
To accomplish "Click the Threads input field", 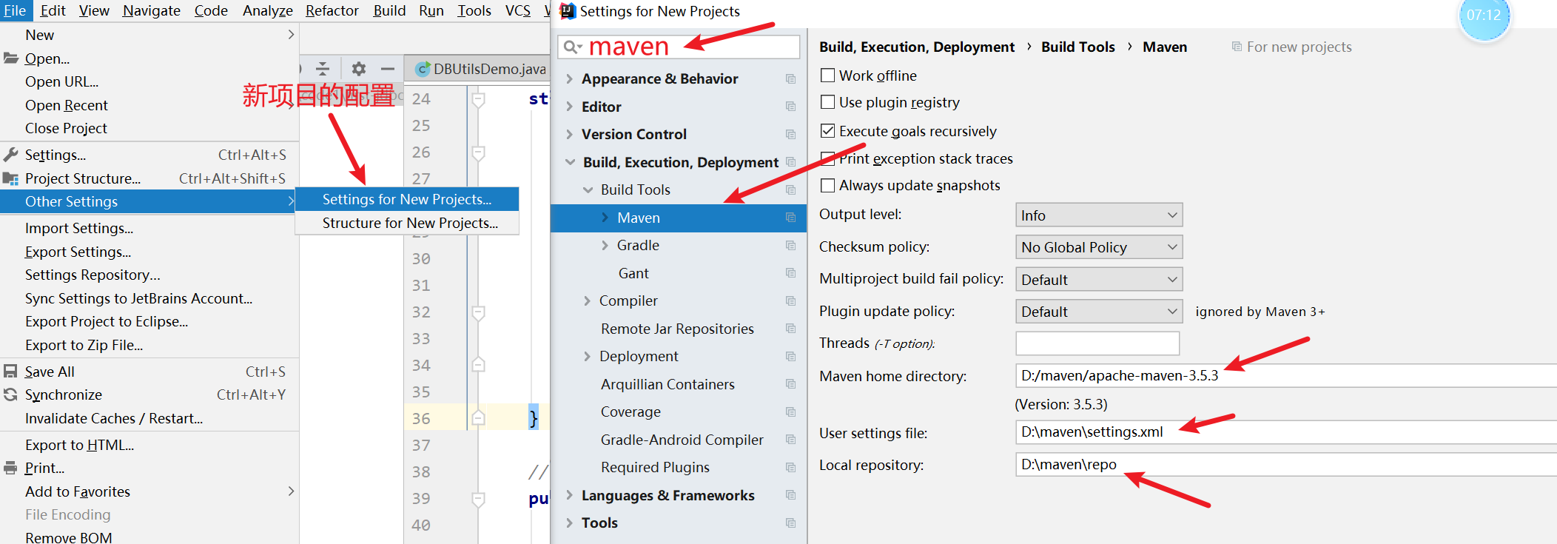I will 1097,343.
